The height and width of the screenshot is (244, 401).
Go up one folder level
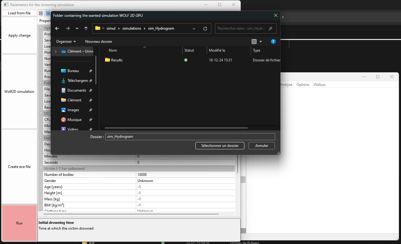(x=86, y=28)
